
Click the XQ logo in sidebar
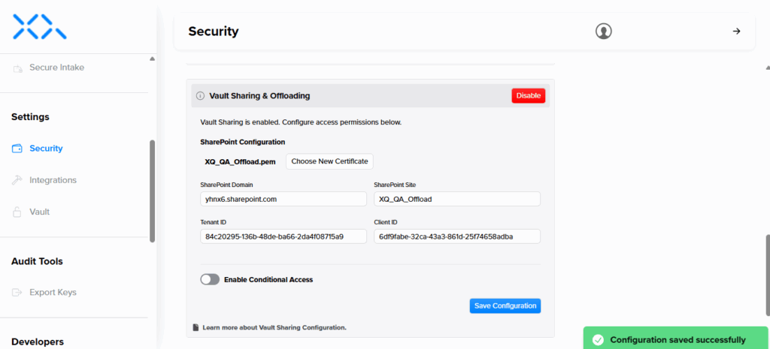pos(40,26)
